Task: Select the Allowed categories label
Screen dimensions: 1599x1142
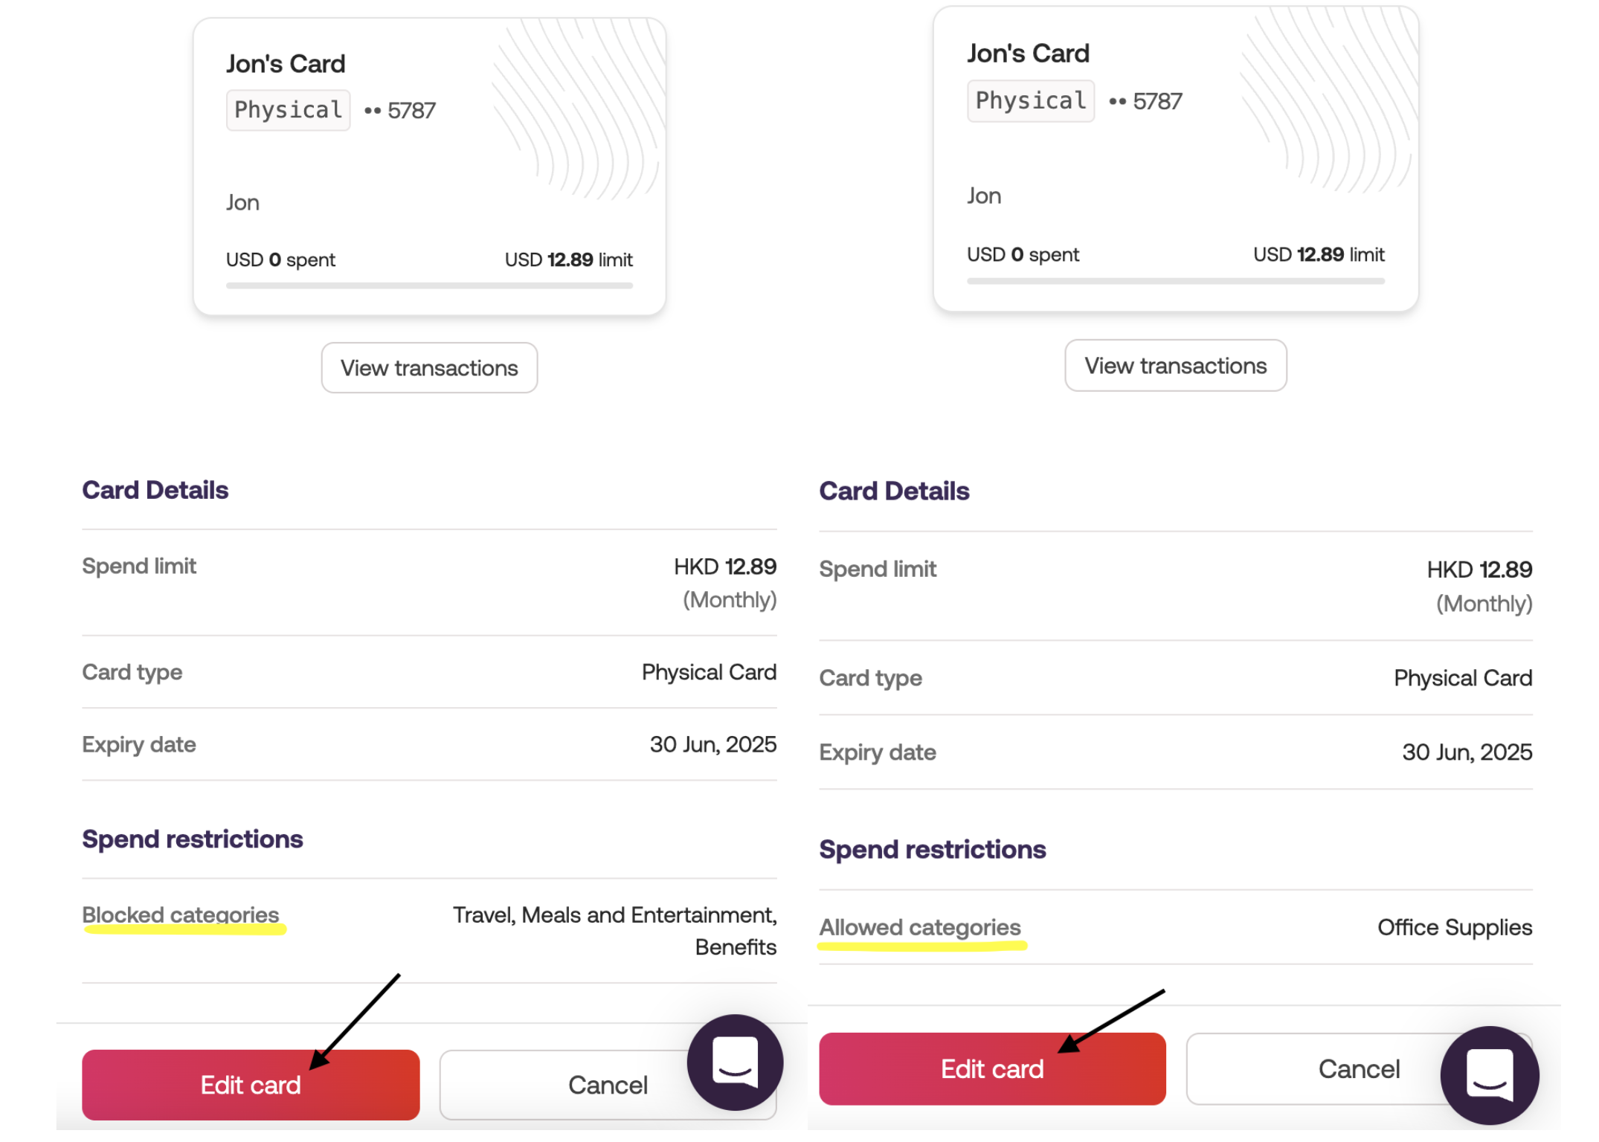Action: [920, 927]
